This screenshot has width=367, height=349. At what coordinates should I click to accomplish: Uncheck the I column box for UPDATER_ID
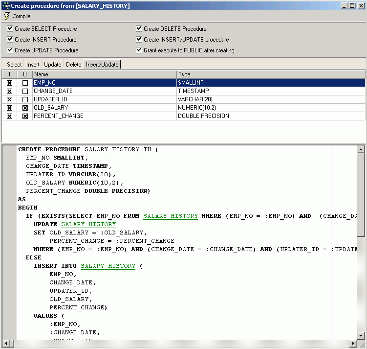pos(9,100)
